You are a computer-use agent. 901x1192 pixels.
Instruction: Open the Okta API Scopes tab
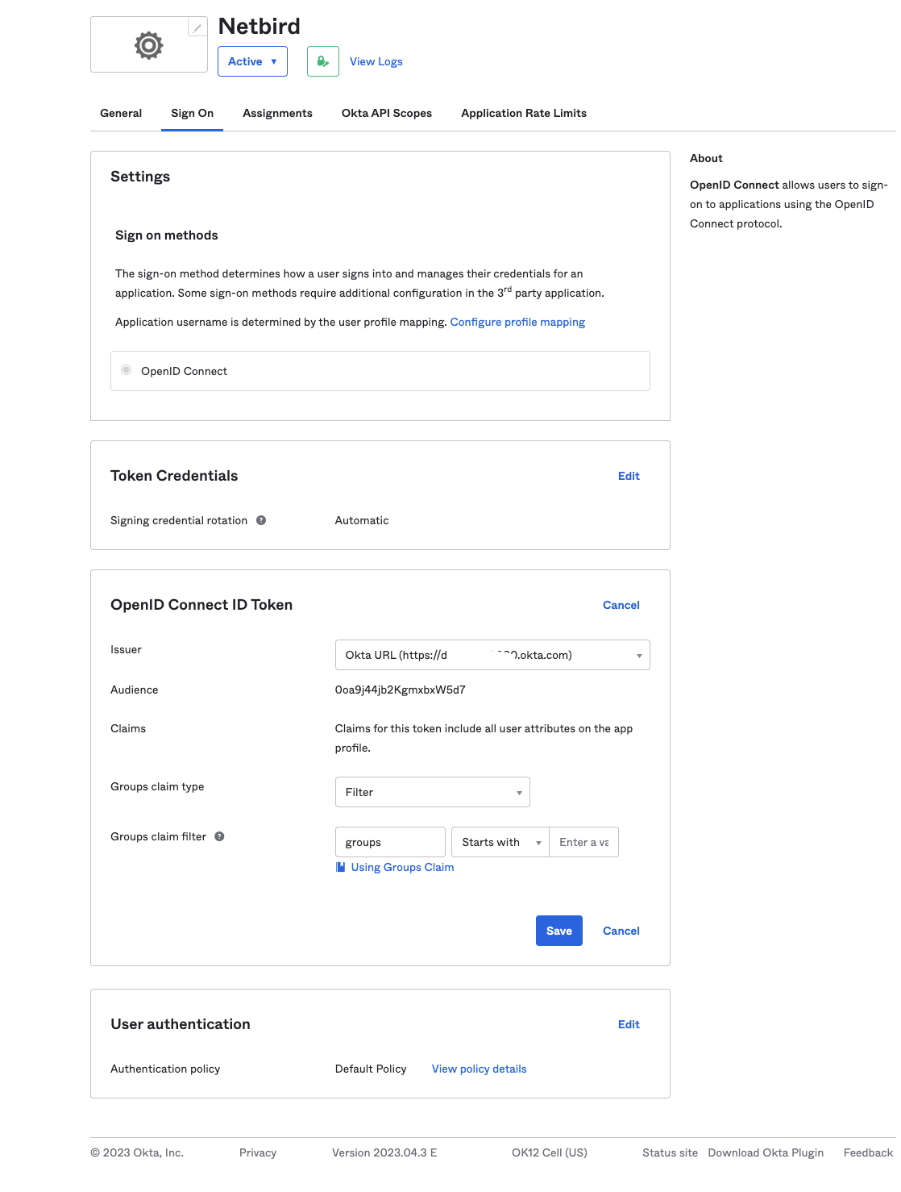pos(387,113)
